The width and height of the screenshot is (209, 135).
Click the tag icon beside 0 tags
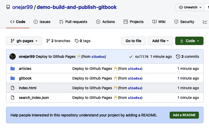[x=77, y=41]
